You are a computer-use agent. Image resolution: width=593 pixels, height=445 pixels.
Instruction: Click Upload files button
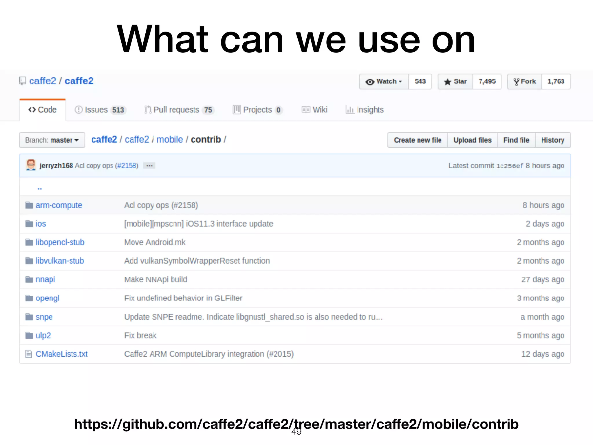click(473, 140)
